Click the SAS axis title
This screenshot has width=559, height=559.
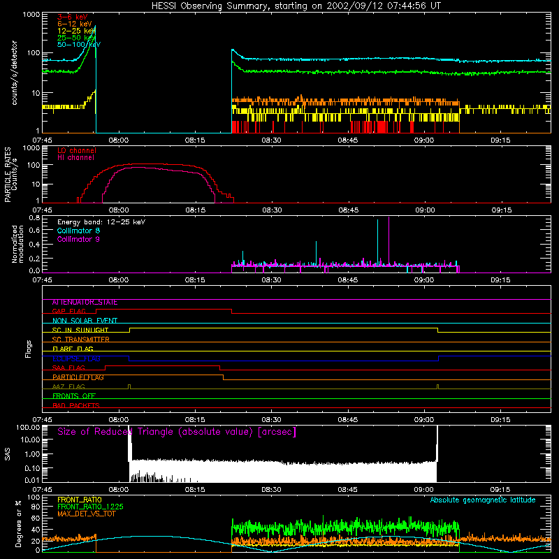8,454
